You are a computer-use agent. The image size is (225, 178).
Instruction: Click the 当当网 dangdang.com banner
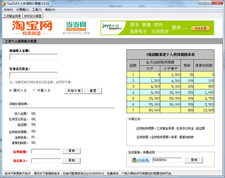click(76, 28)
